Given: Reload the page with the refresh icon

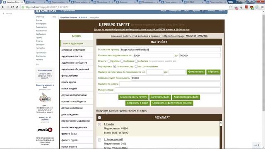Looking at the screenshot, I should pyautogui.click(x=12, y=7).
